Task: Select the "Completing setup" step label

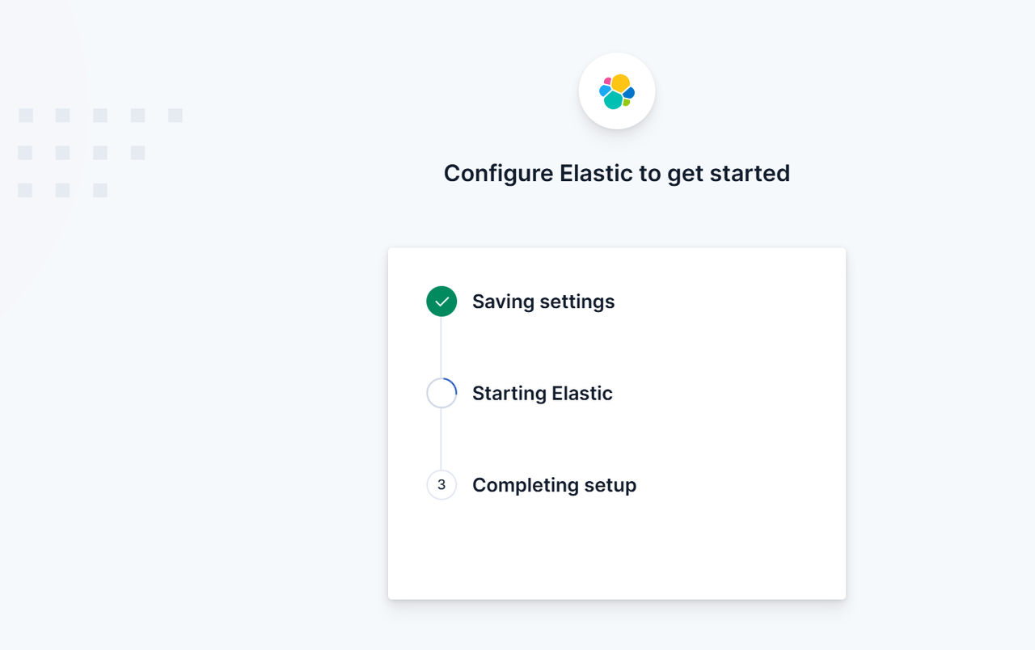Action: coord(554,485)
